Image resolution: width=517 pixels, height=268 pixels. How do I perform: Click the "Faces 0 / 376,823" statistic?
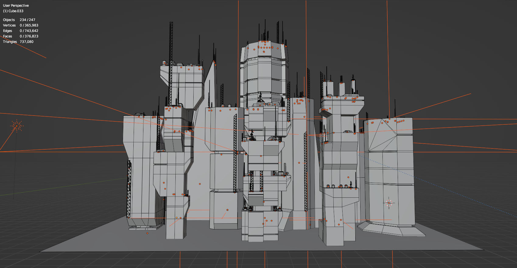[x=21, y=36]
